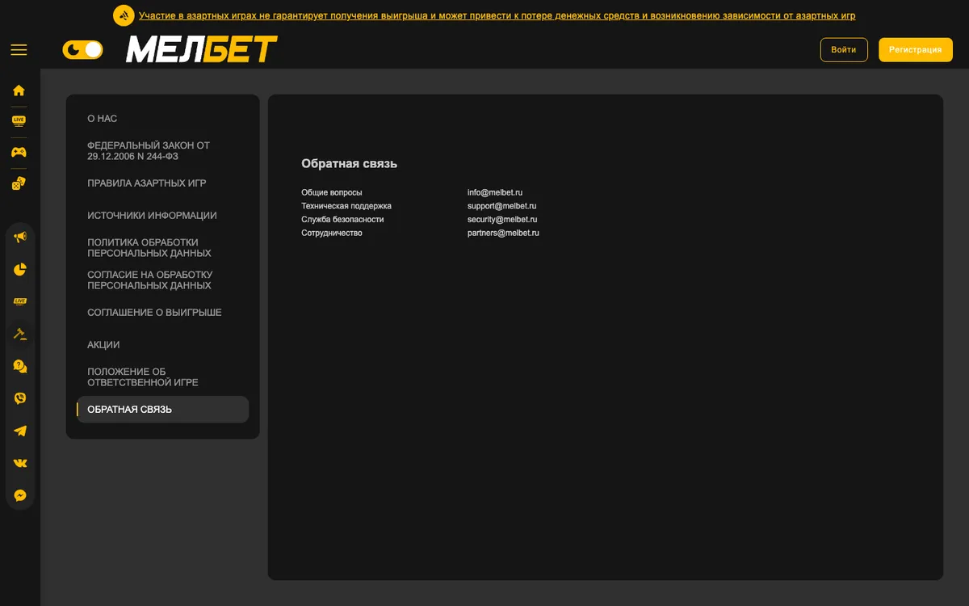Click the 'Войти' login button
The width and height of the screenshot is (969, 606).
pyautogui.click(x=844, y=49)
